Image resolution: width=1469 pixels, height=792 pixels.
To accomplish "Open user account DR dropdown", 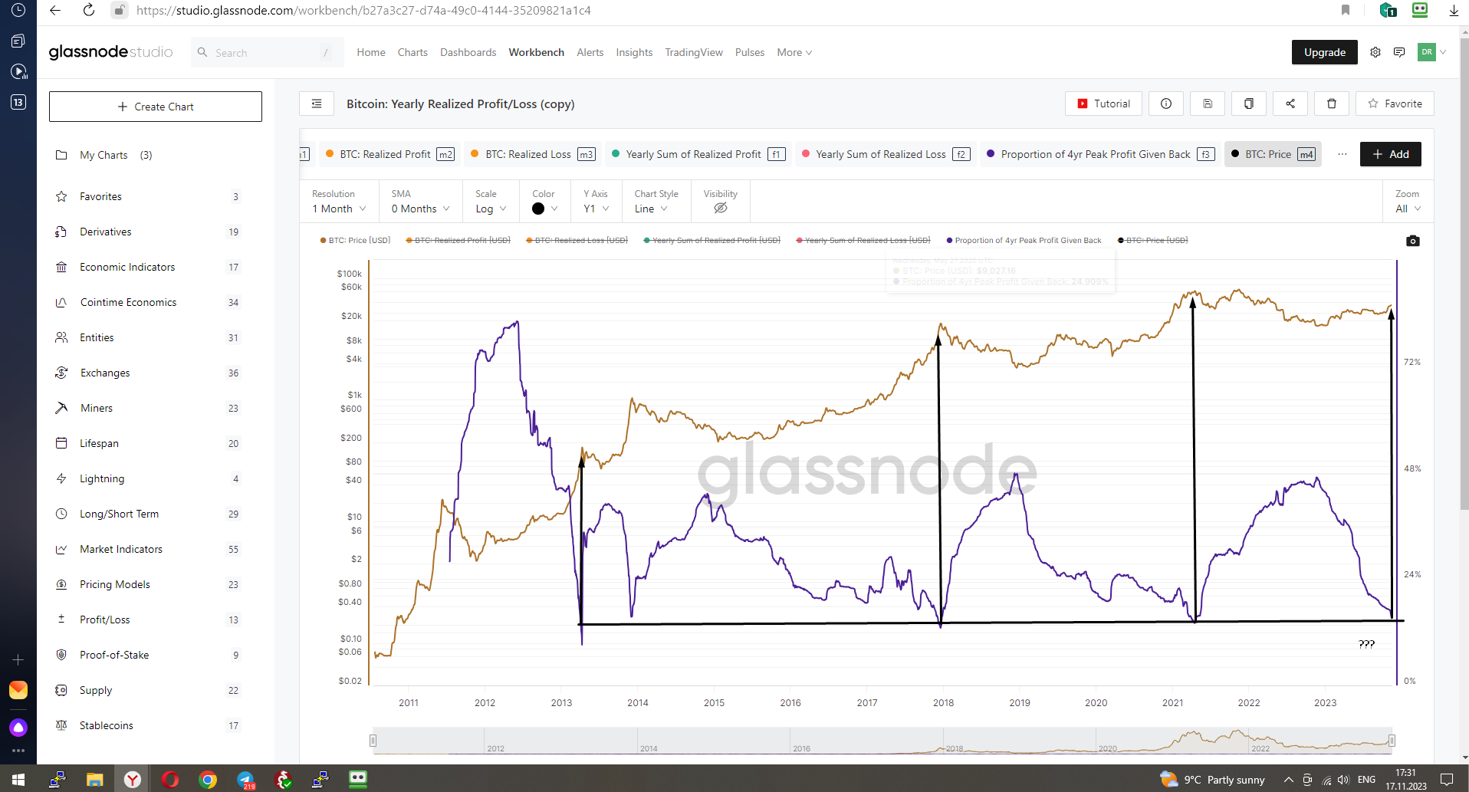I will (x=1432, y=52).
